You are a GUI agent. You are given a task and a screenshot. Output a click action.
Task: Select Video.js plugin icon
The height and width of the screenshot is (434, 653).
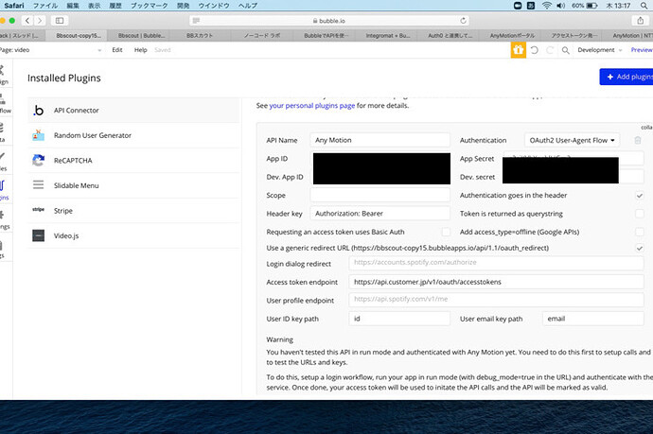pos(38,235)
